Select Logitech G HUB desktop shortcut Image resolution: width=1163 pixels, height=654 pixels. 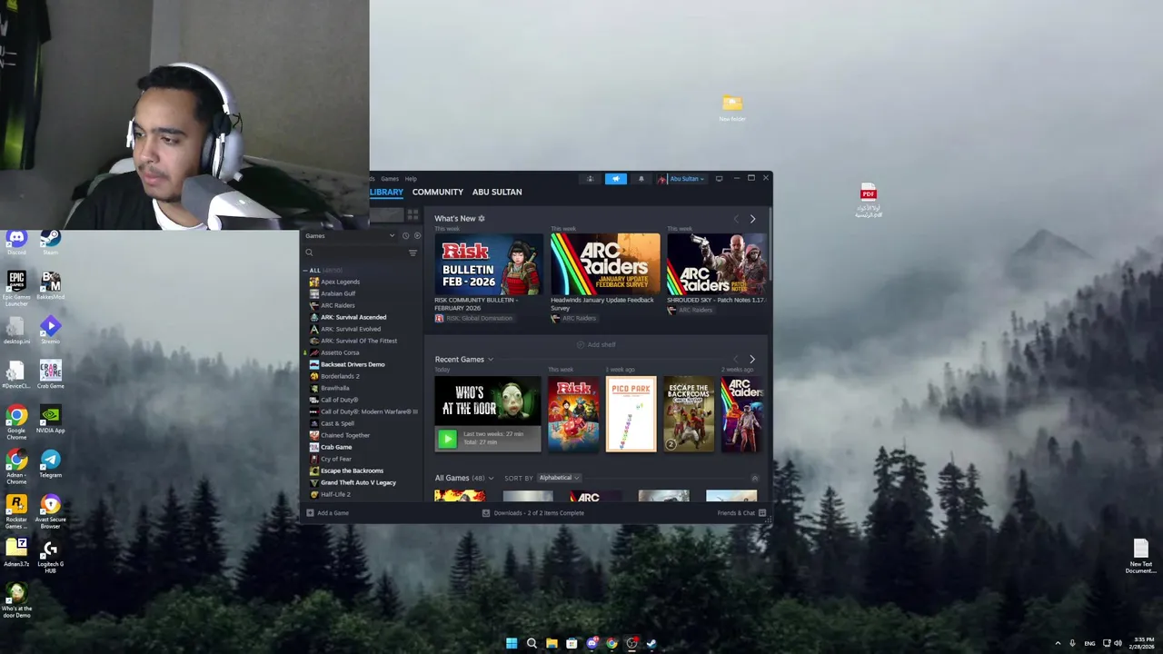tap(50, 557)
